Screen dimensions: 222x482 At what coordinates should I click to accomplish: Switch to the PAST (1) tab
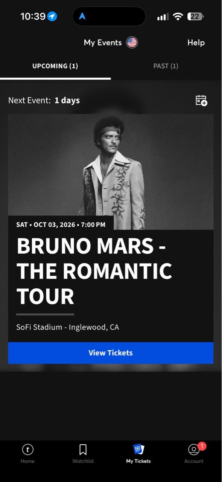166,66
